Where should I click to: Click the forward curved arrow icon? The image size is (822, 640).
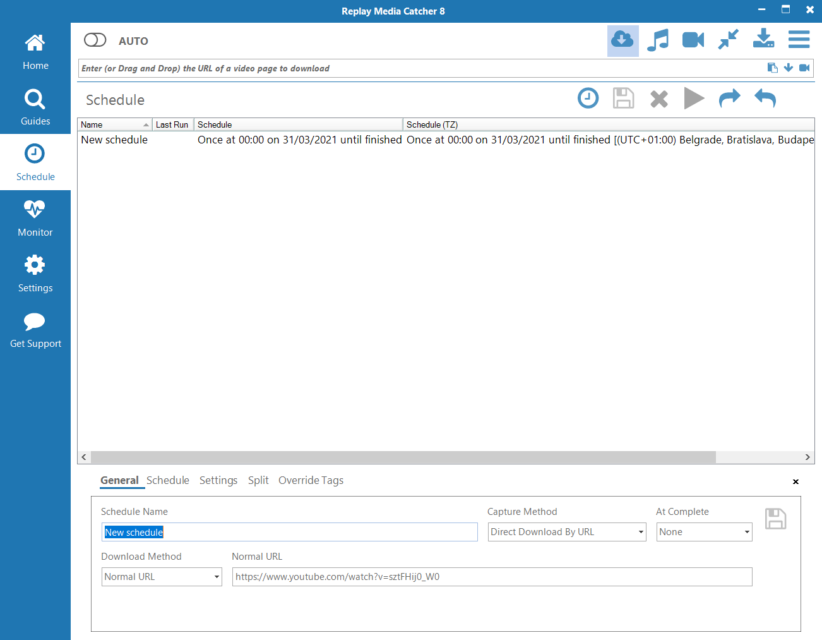pyautogui.click(x=729, y=98)
